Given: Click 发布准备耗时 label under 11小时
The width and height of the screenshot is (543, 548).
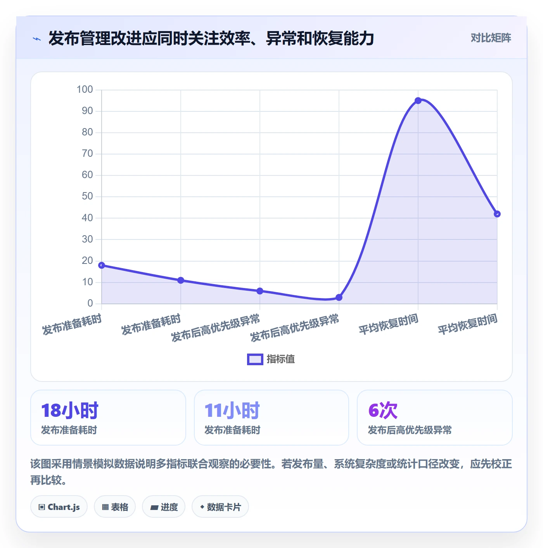Looking at the screenshot, I should (232, 430).
